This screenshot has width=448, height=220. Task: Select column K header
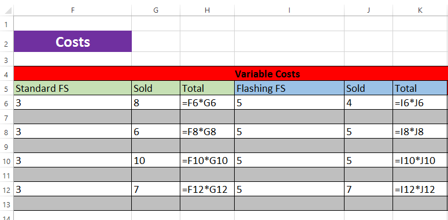[420, 10]
